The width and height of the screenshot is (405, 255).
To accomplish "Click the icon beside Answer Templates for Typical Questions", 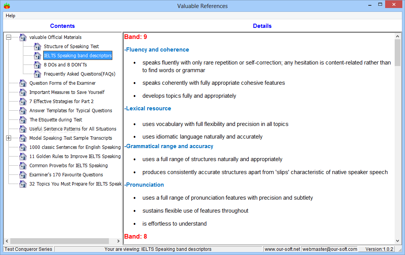I will (x=23, y=111).
